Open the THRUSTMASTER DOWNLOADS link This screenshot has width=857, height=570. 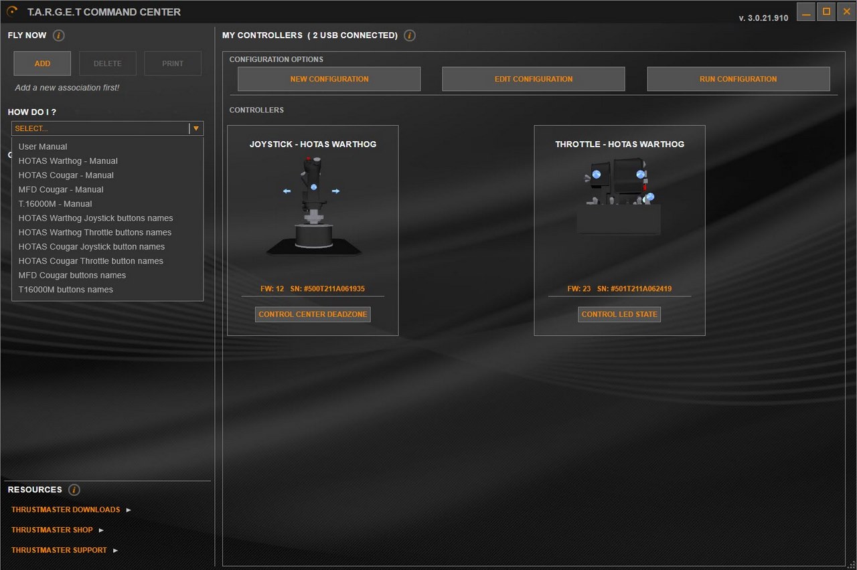click(66, 510)
